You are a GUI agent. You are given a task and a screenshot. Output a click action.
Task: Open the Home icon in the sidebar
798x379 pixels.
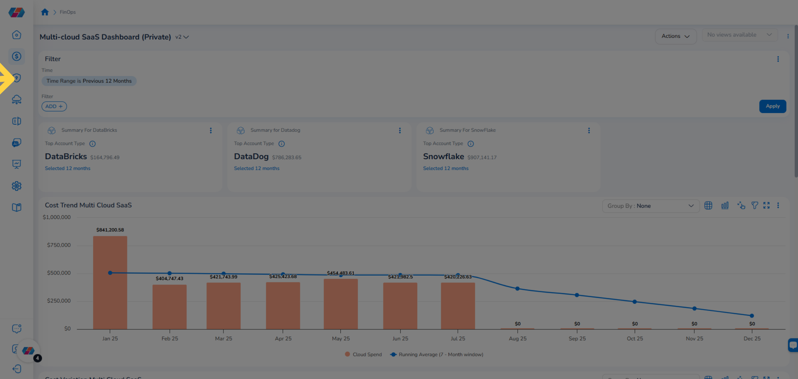(x=16, y=35)
